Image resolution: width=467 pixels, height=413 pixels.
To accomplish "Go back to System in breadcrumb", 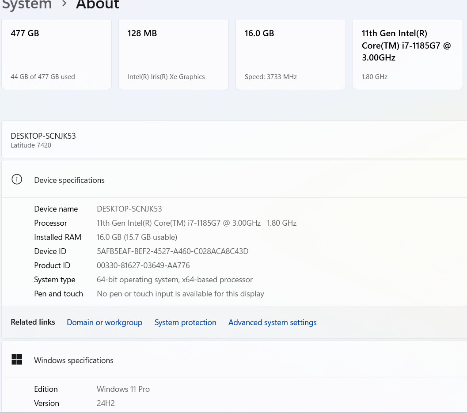I will (26, 4).
